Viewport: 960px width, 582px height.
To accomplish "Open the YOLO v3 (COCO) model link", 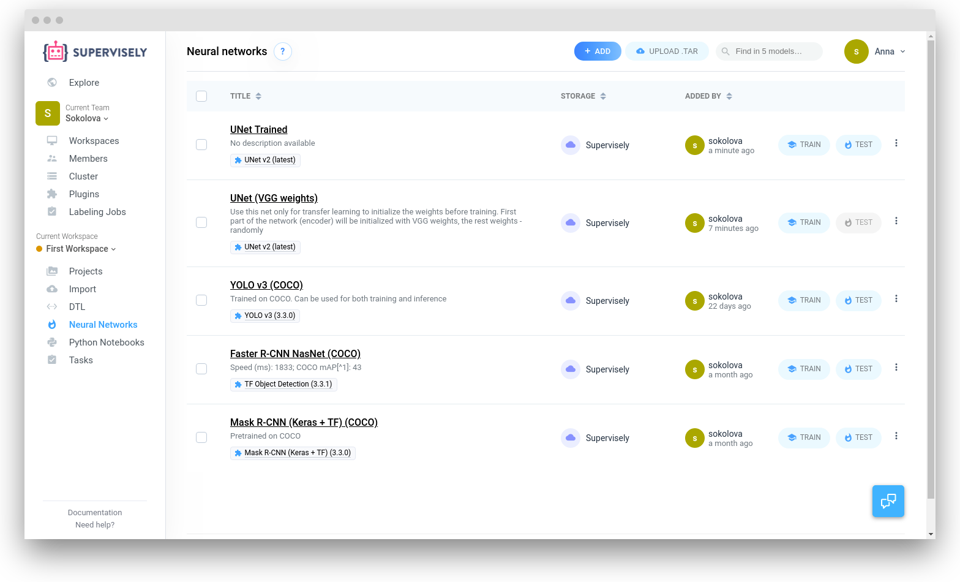I will [x=266, y=285].
